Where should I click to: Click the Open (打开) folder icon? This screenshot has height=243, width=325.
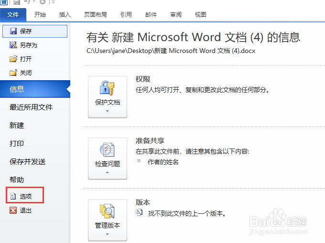[13, 59]
